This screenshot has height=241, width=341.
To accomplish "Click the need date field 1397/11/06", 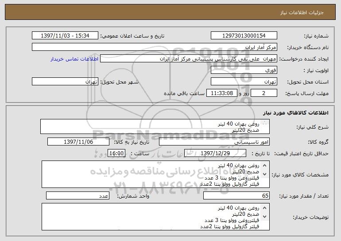I will click(x=78, y=142).
